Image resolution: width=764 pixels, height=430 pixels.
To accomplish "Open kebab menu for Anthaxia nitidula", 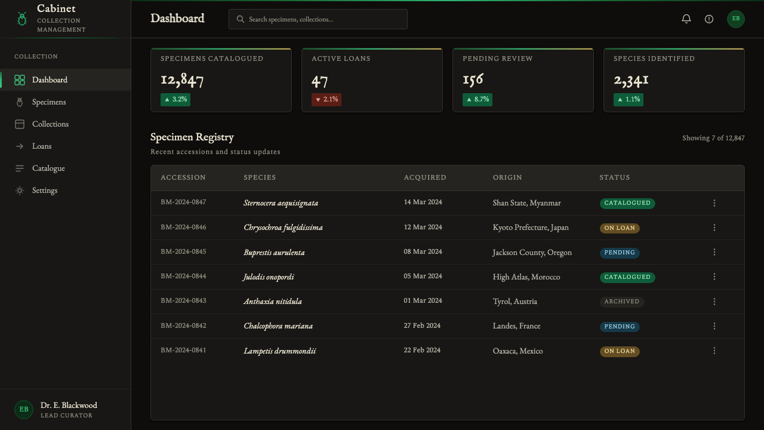I will pos(714,302).
